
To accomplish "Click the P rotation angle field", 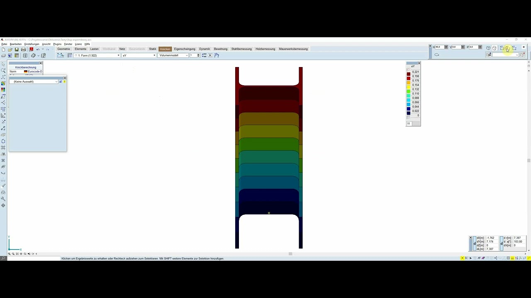I will tap(473, 47).
